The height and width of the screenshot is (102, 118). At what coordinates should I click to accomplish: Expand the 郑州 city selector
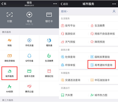(64, 11)
